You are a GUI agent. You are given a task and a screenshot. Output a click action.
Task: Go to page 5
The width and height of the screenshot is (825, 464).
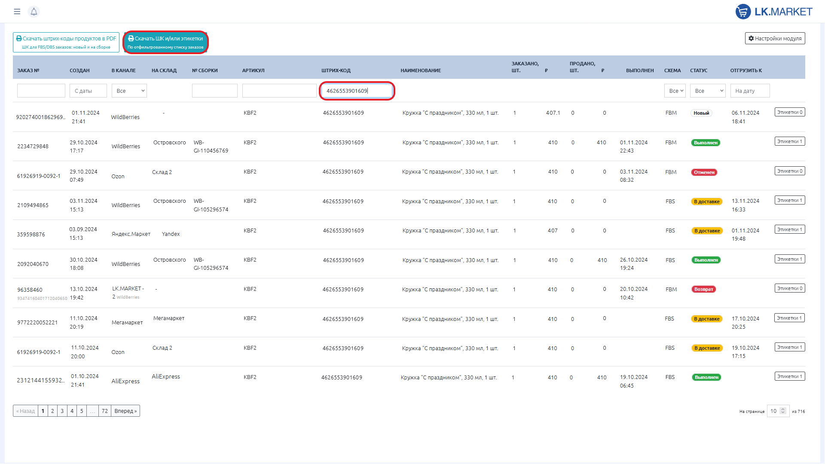point(82,411)
